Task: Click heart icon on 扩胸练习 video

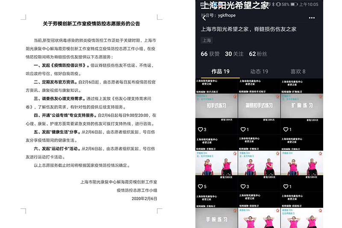Action: tap(285, 129)
